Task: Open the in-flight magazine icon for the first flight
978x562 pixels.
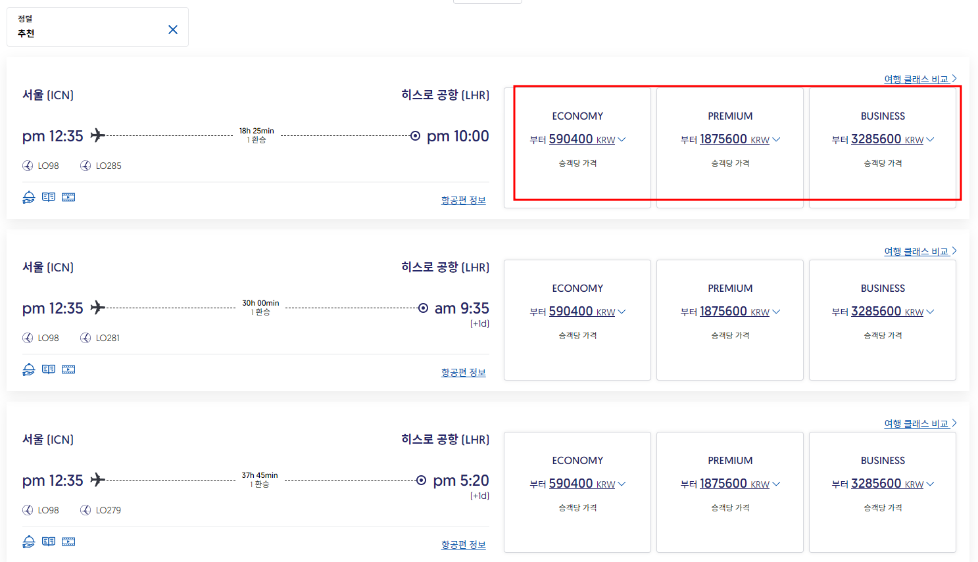Action: pos(48,197)
